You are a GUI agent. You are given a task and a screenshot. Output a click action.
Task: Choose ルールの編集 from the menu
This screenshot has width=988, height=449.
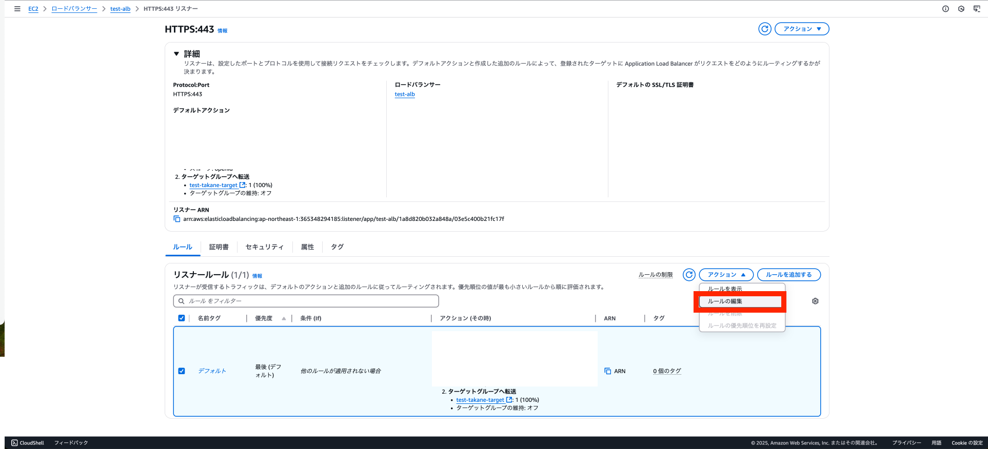click(x=740, y=301)
